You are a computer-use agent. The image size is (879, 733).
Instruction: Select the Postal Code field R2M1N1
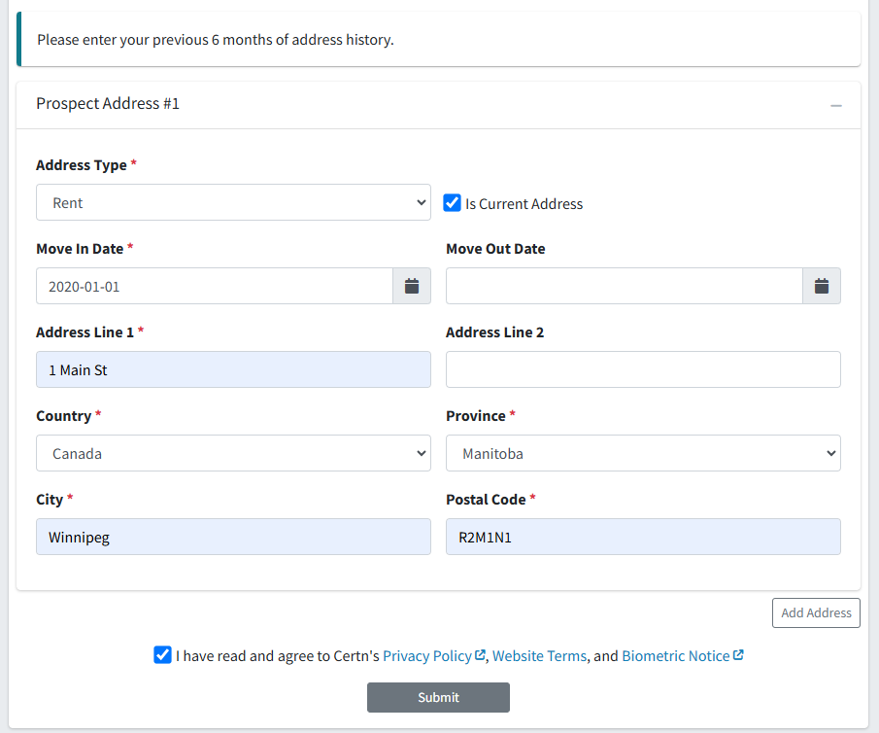coord(643,537)
